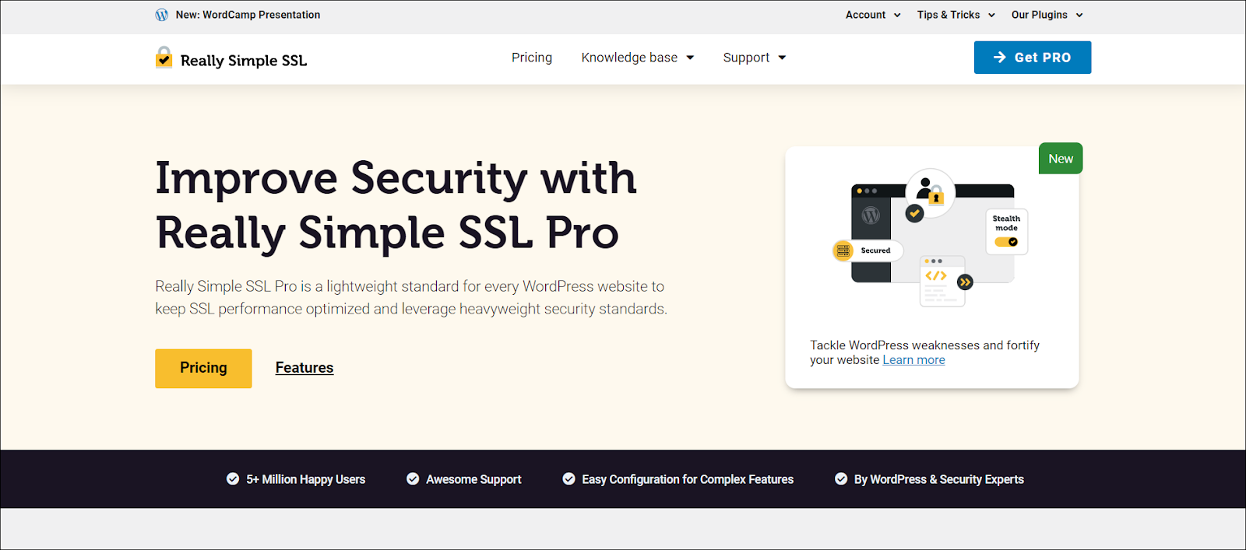The height and width of the screenshot is (550, 1246).
Task: Follow the Learn more link
Action: pos(913,360)
